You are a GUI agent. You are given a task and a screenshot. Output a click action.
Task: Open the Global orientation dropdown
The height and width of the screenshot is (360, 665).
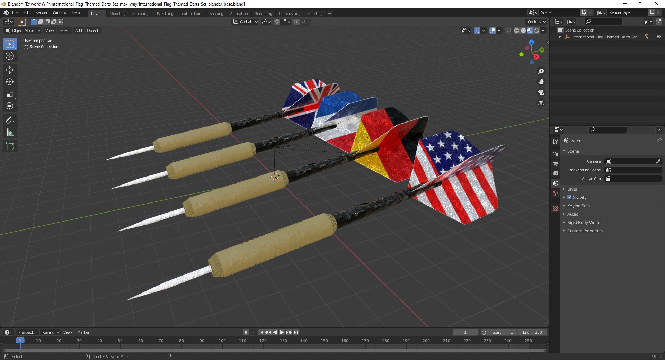[245, 22]
